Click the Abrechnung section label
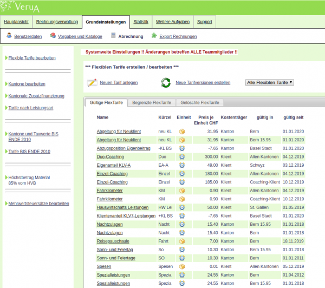This screenshot has width=325, height=288. (131, 36)
